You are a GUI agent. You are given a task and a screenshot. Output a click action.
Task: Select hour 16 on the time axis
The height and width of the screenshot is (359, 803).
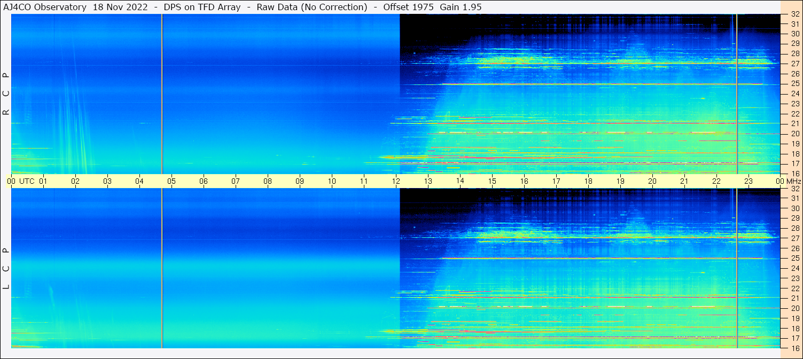(524, 181)
